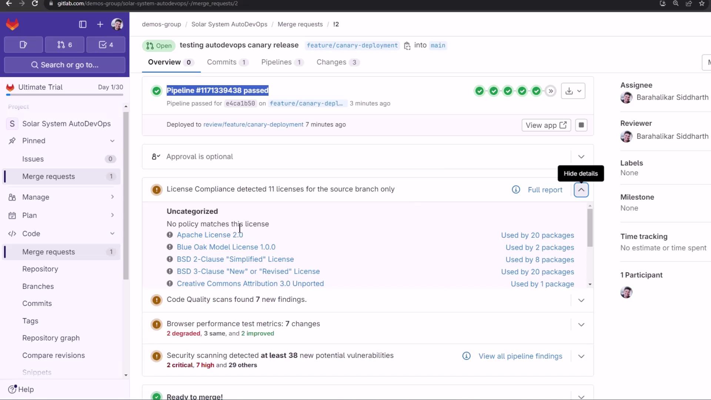Open the pipeline artifacts download dropdown
711x400 pixels.
click(x=573, y=91)
